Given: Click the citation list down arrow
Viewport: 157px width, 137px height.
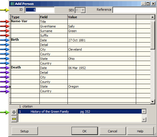Looking at the screenshot, I should coord(144,120).
